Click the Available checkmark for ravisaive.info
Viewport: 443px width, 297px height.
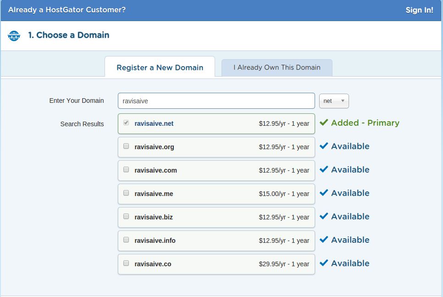click(324, 240)
